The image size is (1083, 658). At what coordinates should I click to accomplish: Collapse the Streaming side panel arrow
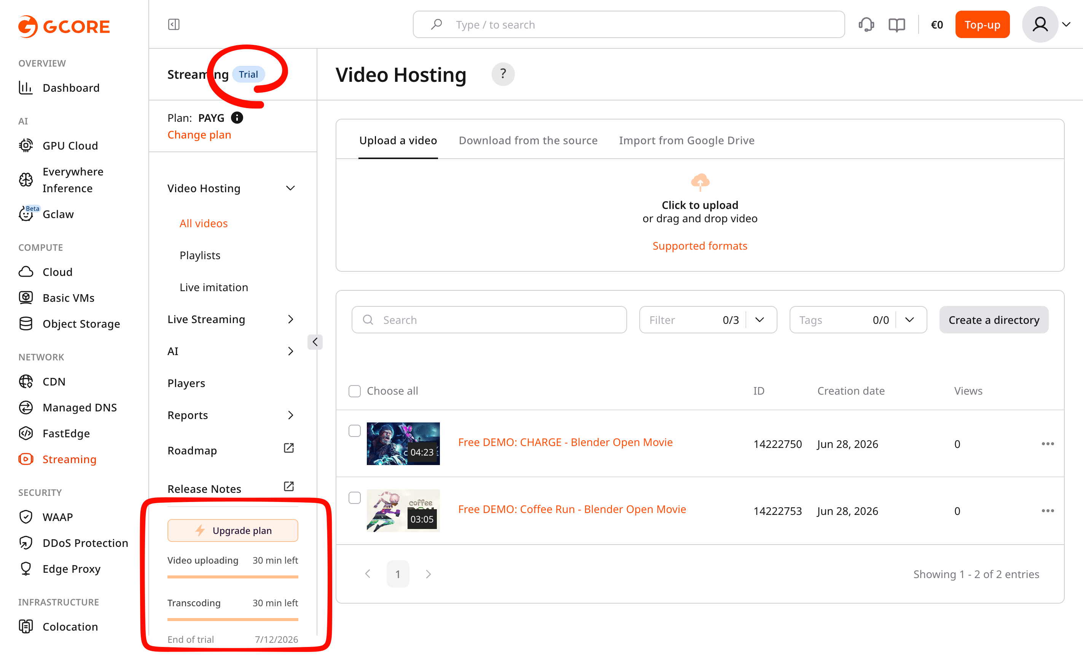[315, 342]
